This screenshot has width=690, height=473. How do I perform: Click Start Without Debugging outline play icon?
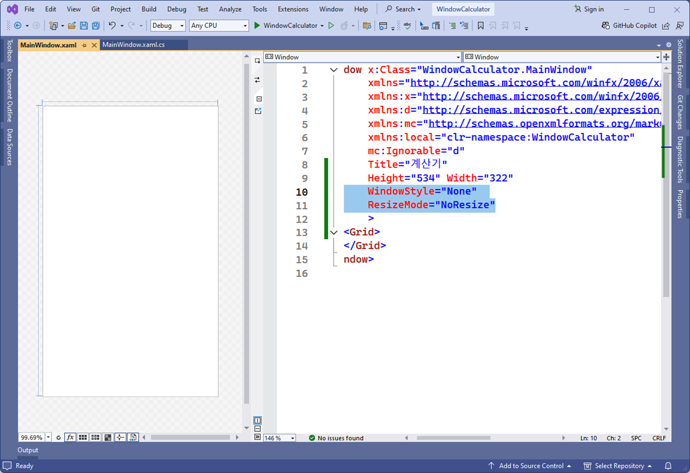point(332,25)
